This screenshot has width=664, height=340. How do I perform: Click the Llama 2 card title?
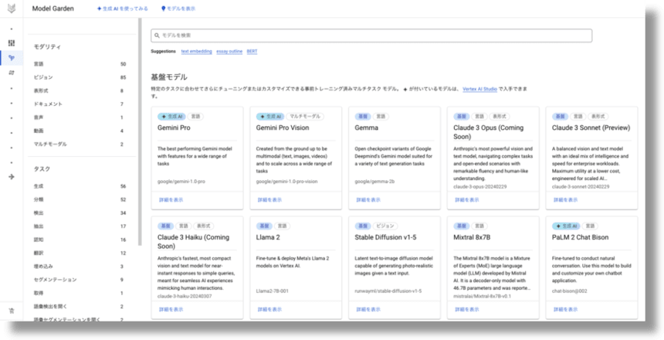pos(268,237)
